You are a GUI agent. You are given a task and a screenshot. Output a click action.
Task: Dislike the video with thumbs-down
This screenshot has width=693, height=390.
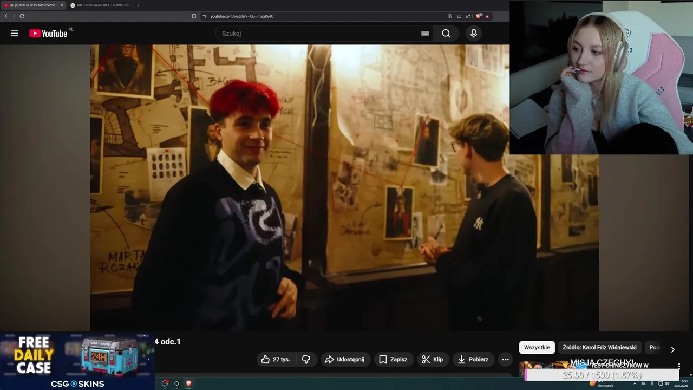pyautogui.click(x=306, y=359)
